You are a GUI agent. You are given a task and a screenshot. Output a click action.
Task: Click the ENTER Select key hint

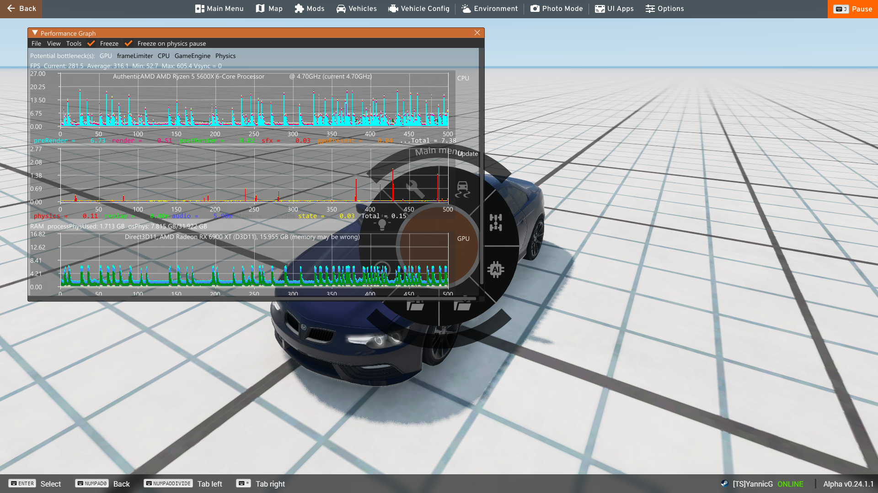tap(35, 484)
